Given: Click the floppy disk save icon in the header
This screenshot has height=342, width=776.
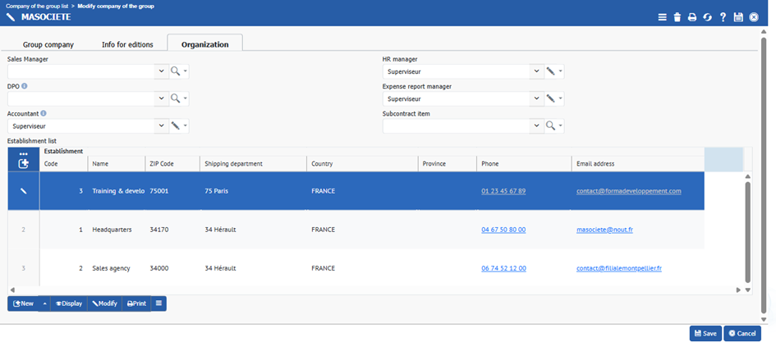Looking at the screenshot, I should pyautogui.click(x=738, y=16).
